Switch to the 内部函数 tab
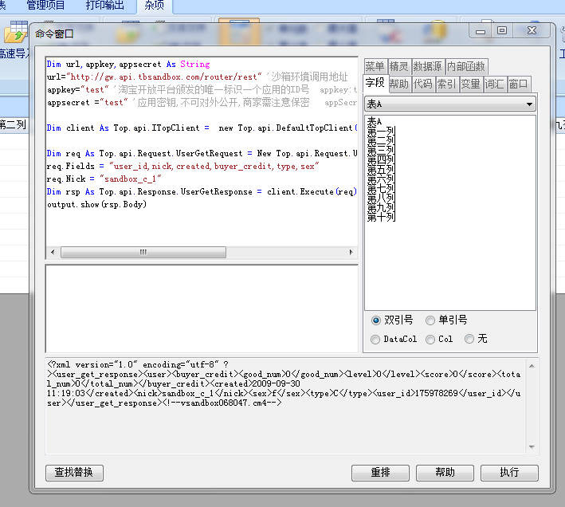 (465, 67)
